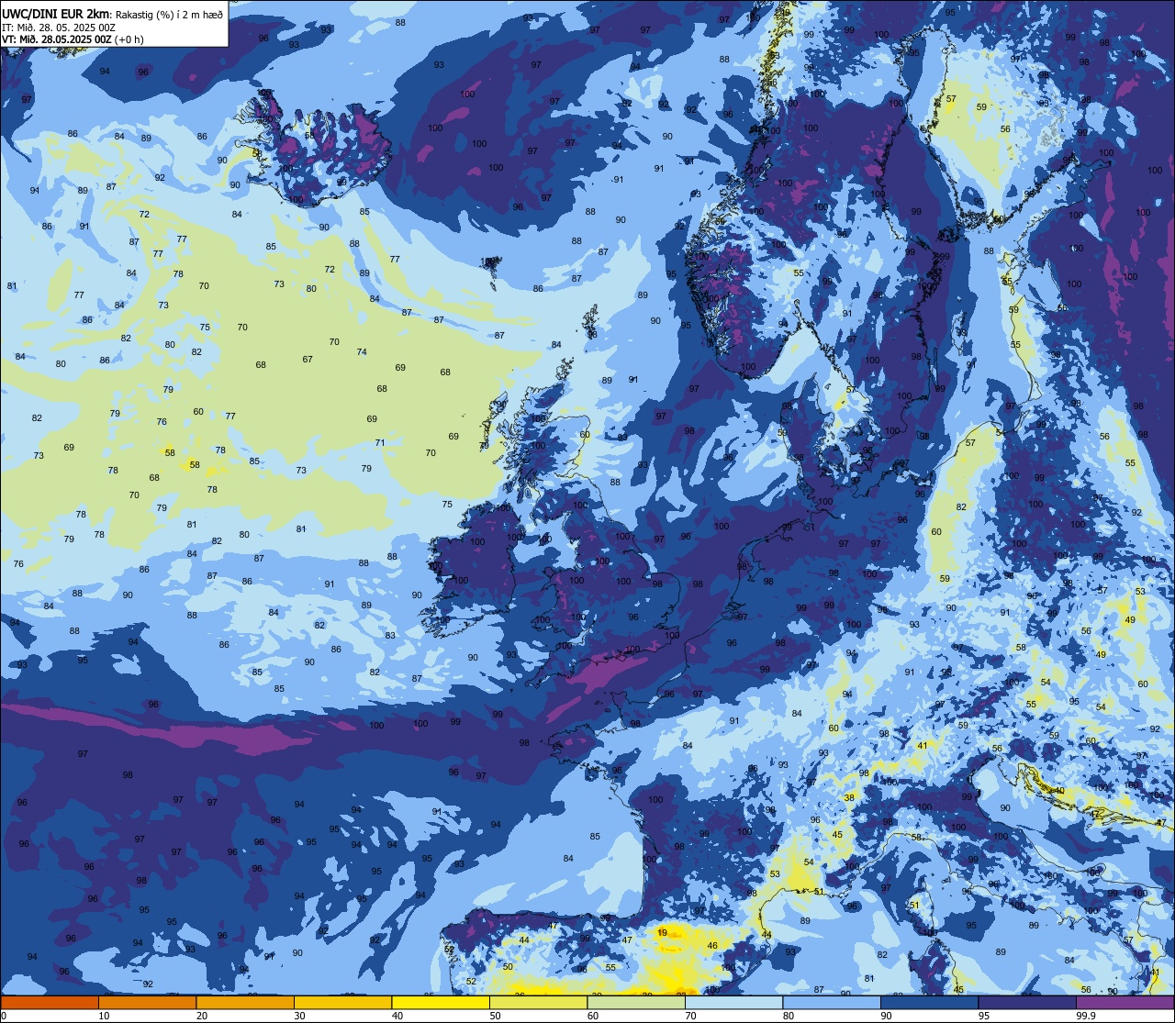Pick the pale green 60–70 legend swatch
This screenshot has height=1023, width=1175.
click(636, 1002)
